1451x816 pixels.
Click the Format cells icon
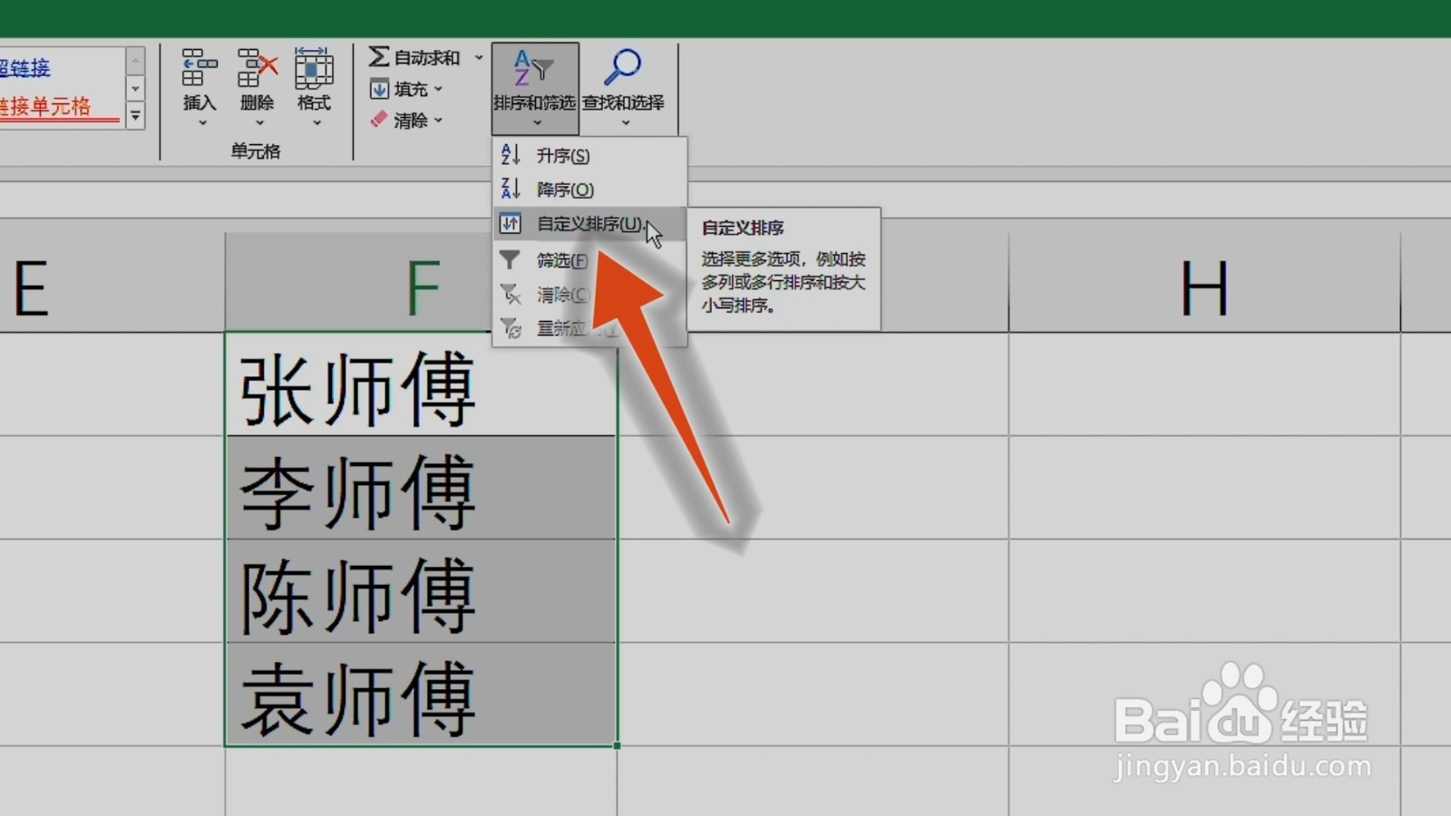click(x=314, y=68)
